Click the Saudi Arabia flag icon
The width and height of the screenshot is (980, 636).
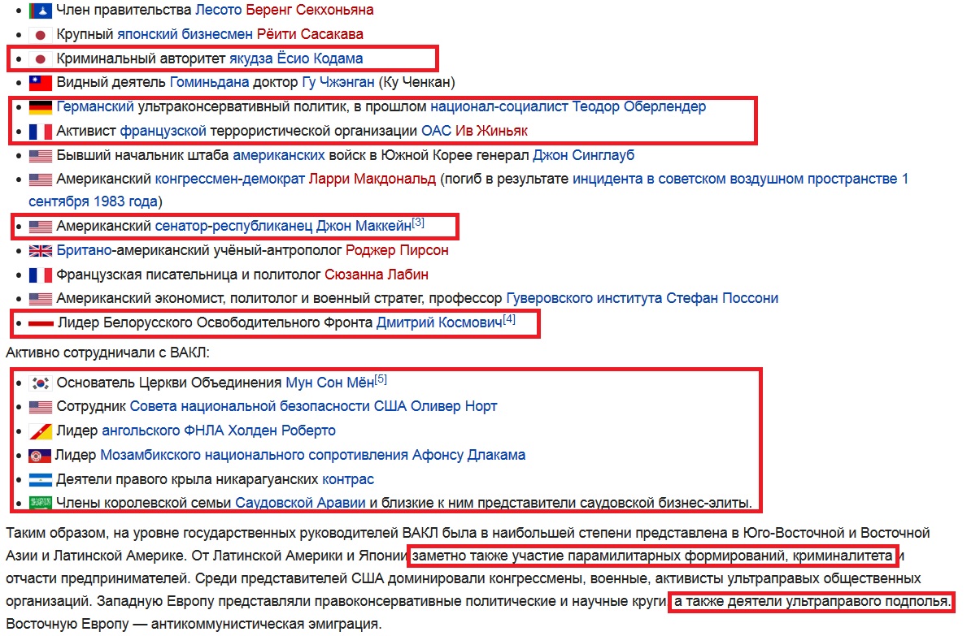pyautogui.click(x=41, y=503)
